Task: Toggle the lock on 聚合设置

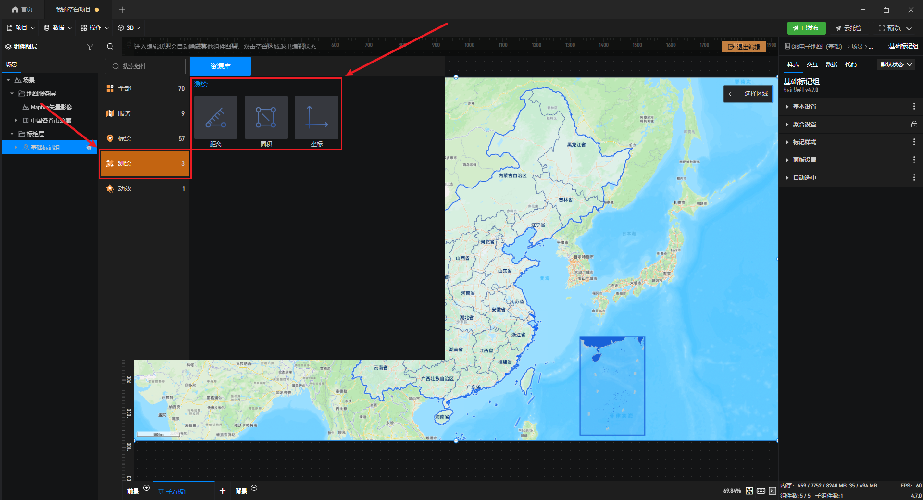Action: click(914, 125)
